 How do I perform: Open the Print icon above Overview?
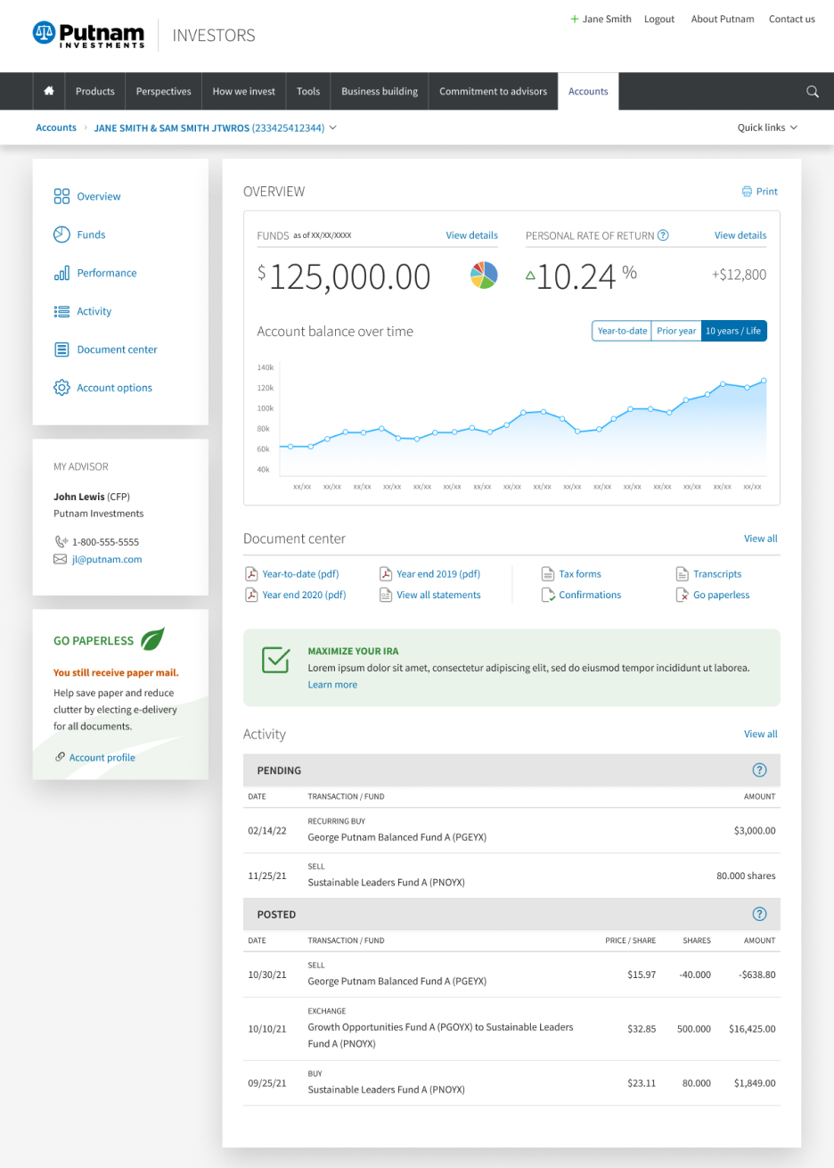pyautogui.click(x=747, y=191)
